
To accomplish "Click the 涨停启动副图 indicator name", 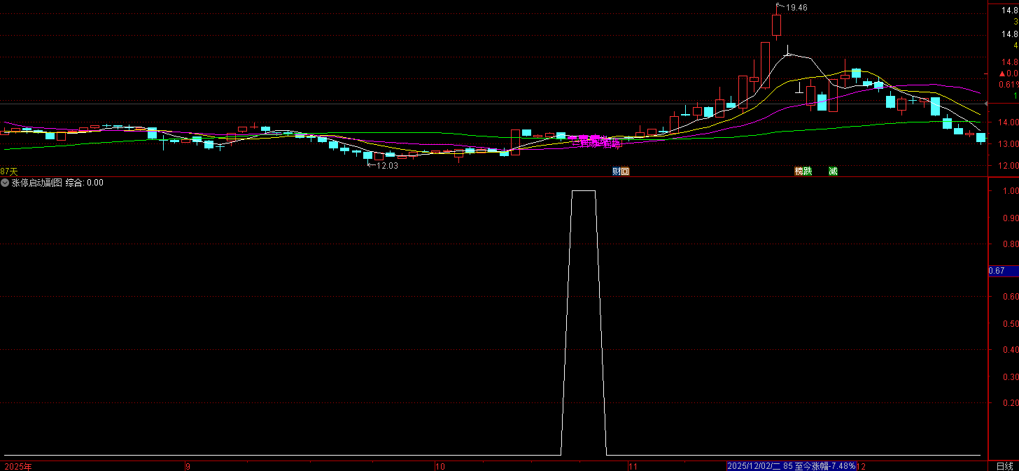I will click(37, 183).
